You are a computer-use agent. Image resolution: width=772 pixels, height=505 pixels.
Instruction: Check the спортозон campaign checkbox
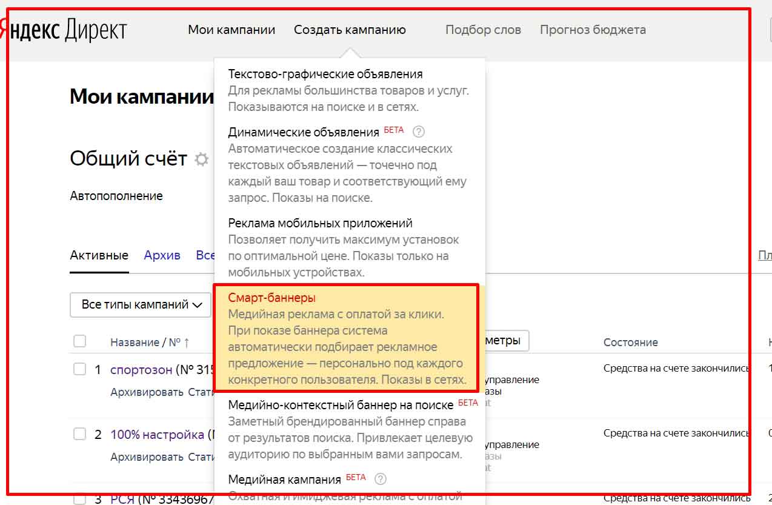79,369
